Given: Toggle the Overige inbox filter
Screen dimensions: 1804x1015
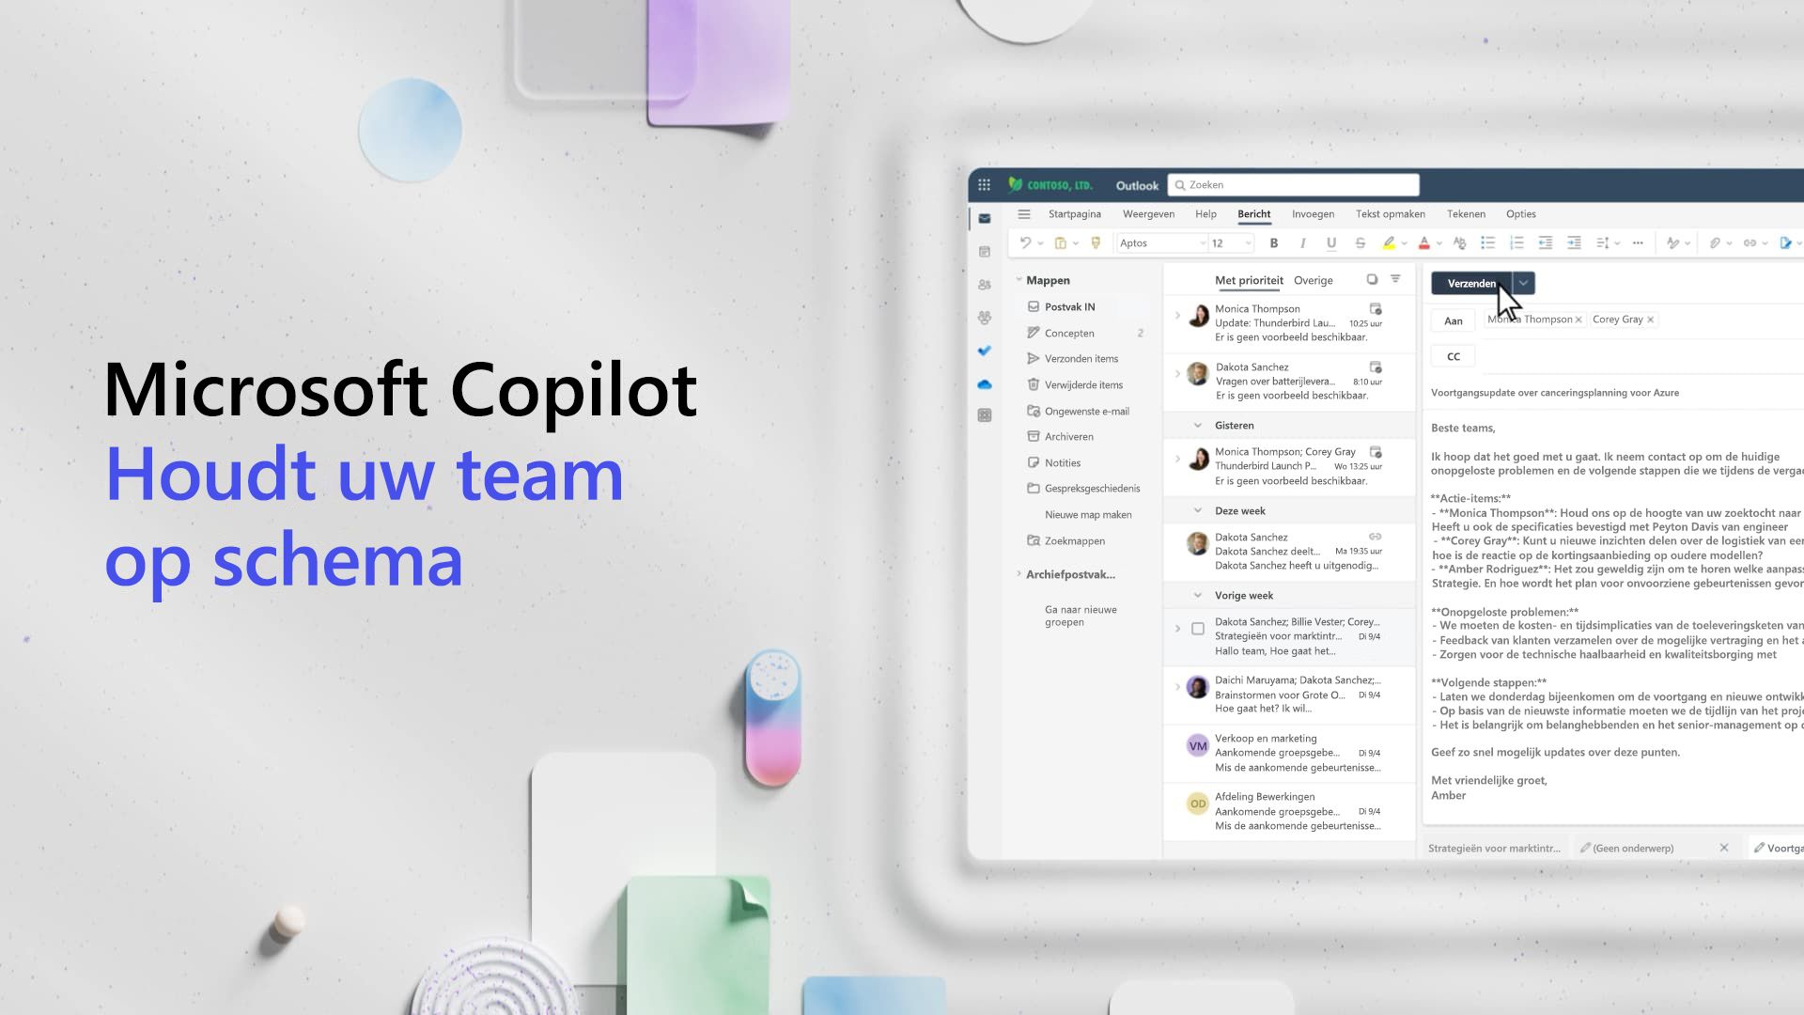Looking at the screenshot, I should pyautogui.click(x=1312, y=279).
